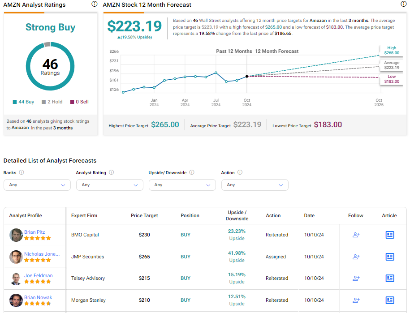Open article for JMP Securities rating
Screen dimensions: 410x313
pyautogui.click(x=390, y=257)
